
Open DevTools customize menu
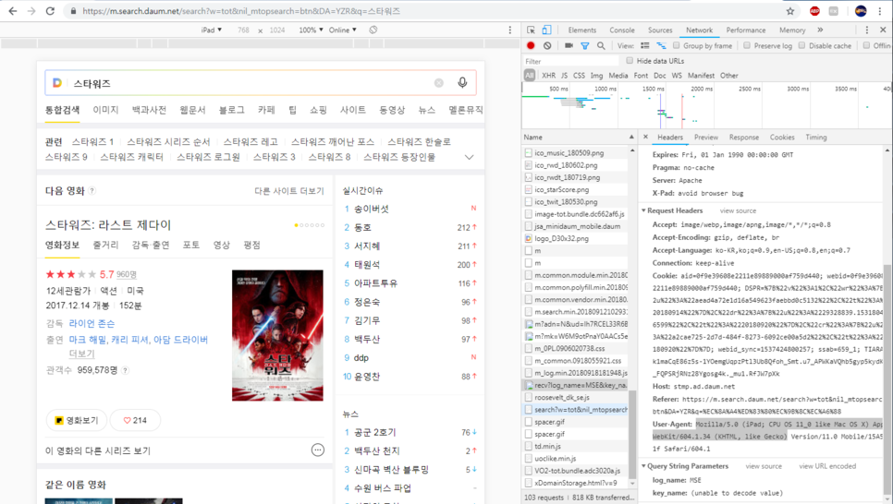tap(867, 30)
